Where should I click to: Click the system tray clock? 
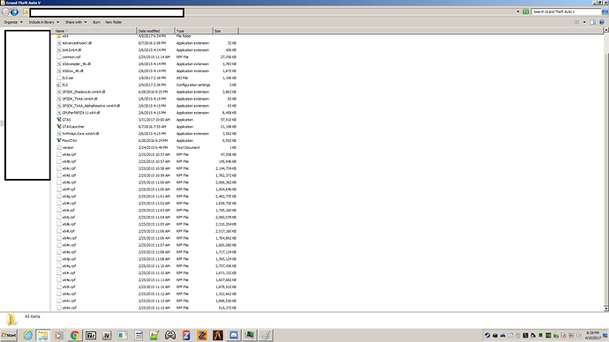coord(593,336)
